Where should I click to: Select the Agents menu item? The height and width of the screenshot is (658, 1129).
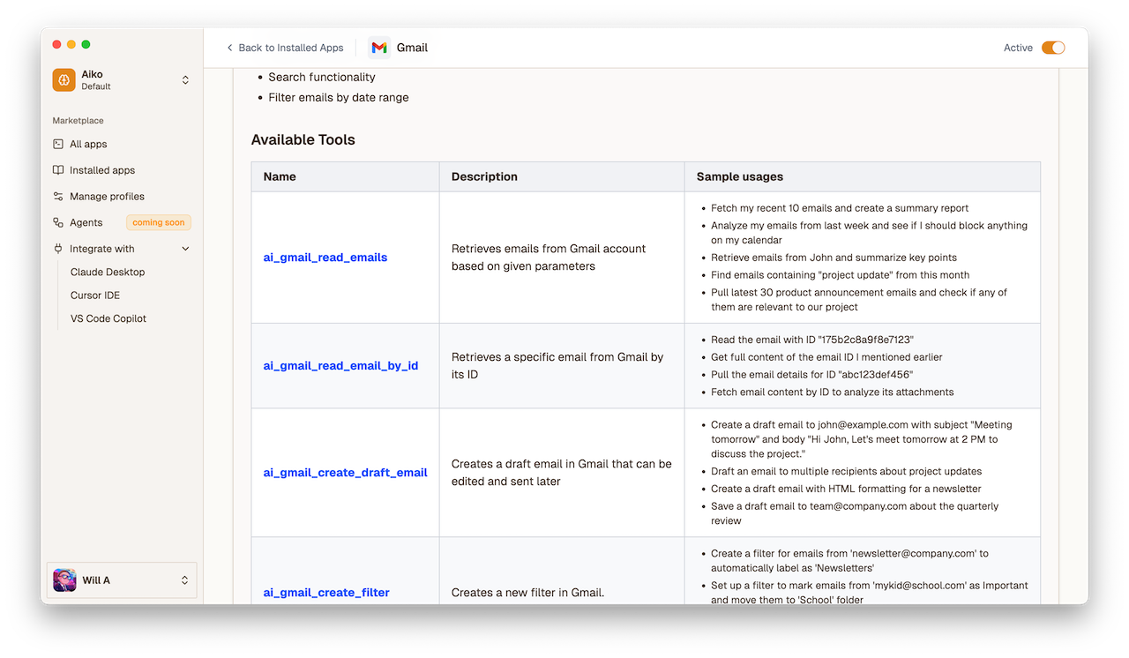point(86,223)
